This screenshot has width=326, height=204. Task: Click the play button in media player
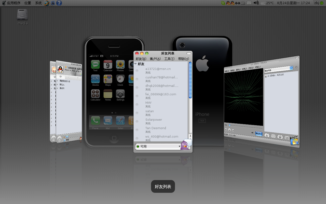pos(229,130)
